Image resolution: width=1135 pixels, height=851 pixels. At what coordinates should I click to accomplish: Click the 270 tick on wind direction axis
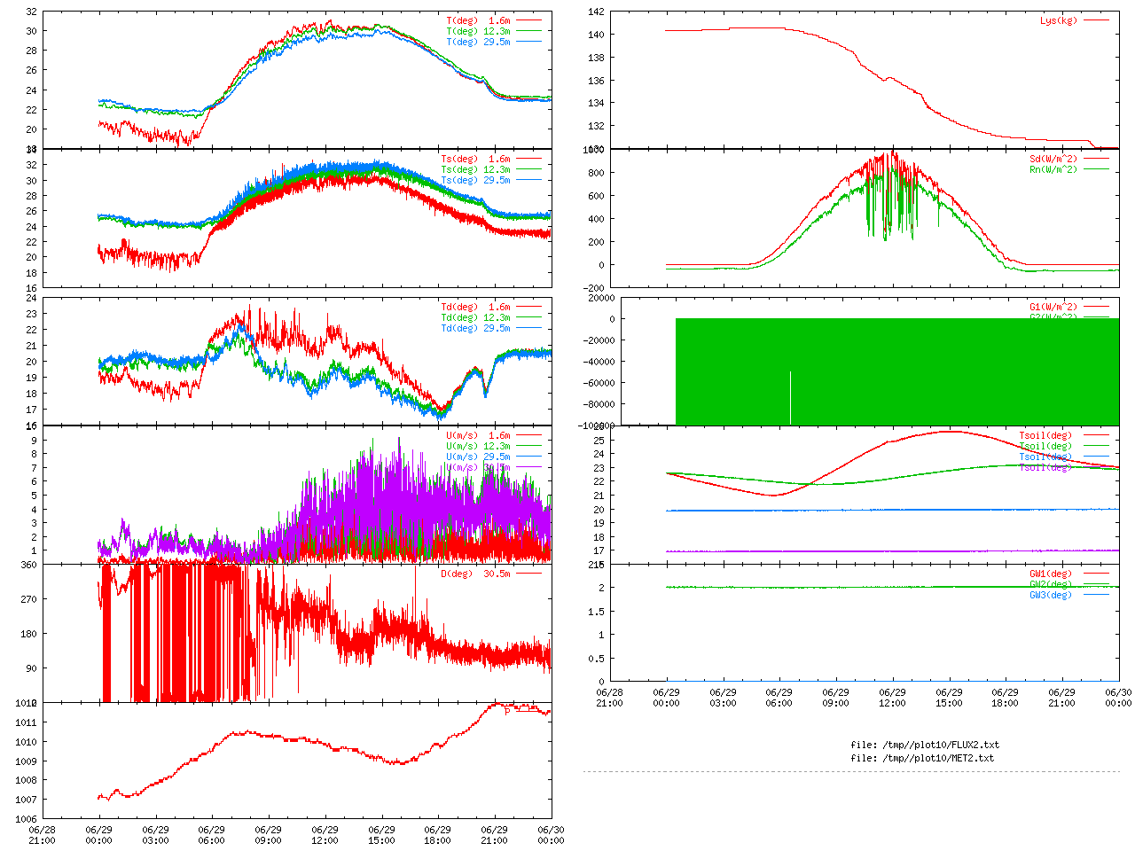[28, 599]
